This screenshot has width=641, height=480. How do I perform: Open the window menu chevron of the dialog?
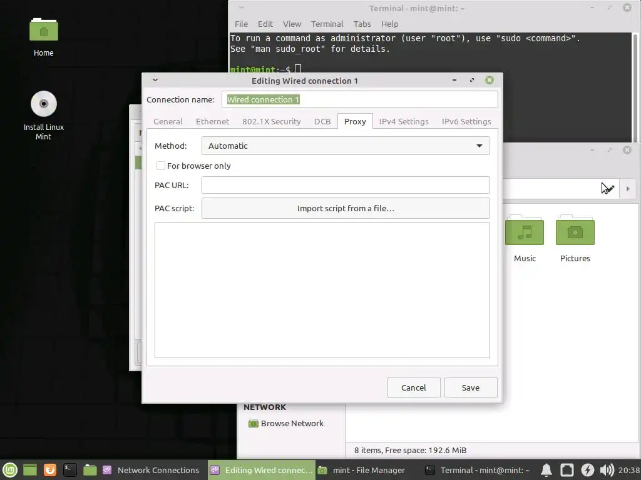155,79
